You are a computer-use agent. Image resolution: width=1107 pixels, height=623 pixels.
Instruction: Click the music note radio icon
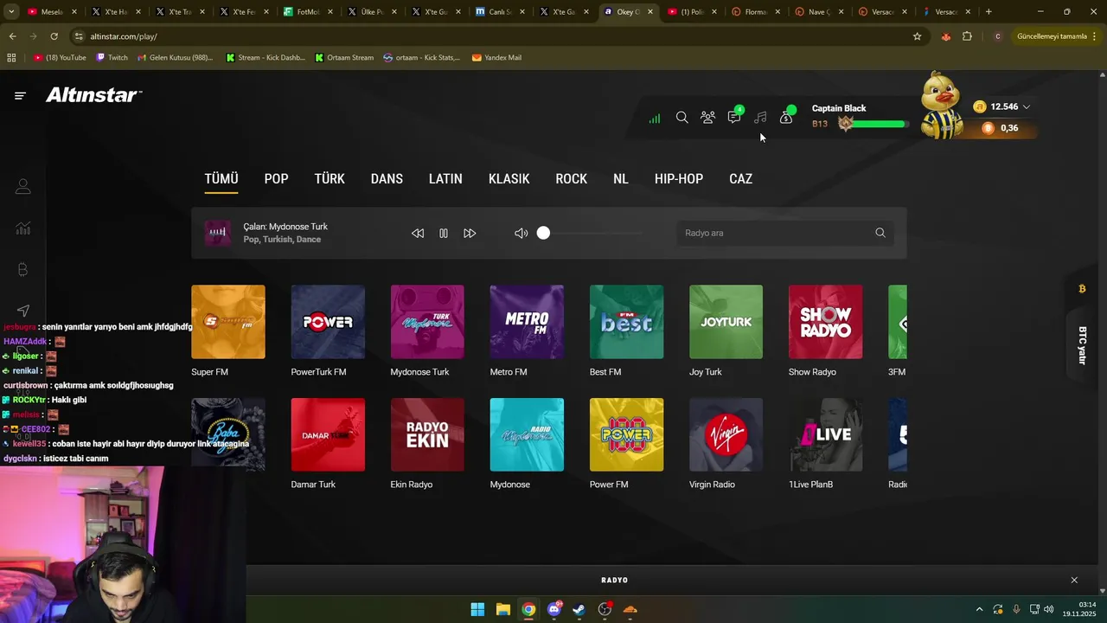[760, 118]
